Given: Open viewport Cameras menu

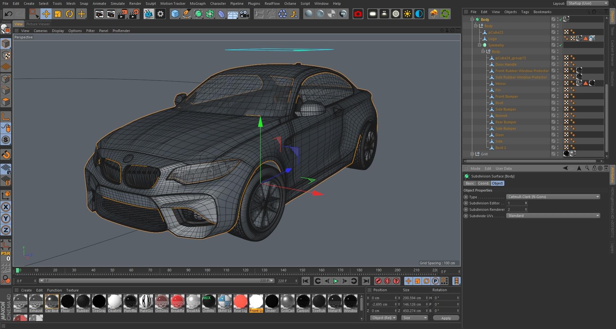Looking at the screenshot, I should click(x=40, y=31).
